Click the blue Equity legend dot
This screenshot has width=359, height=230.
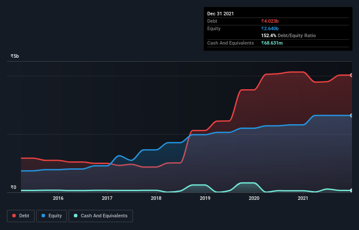(x=43, y=216)
